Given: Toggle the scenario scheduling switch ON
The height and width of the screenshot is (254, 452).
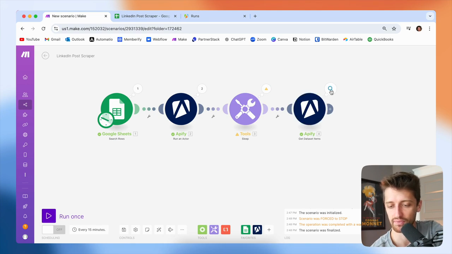Looking at the screenshot, I should click(53, 230).
